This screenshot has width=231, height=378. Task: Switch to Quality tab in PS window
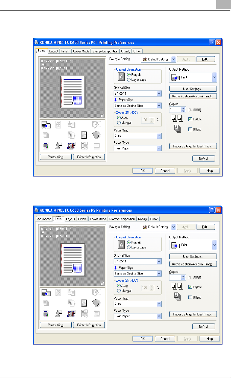pos(142,219)
